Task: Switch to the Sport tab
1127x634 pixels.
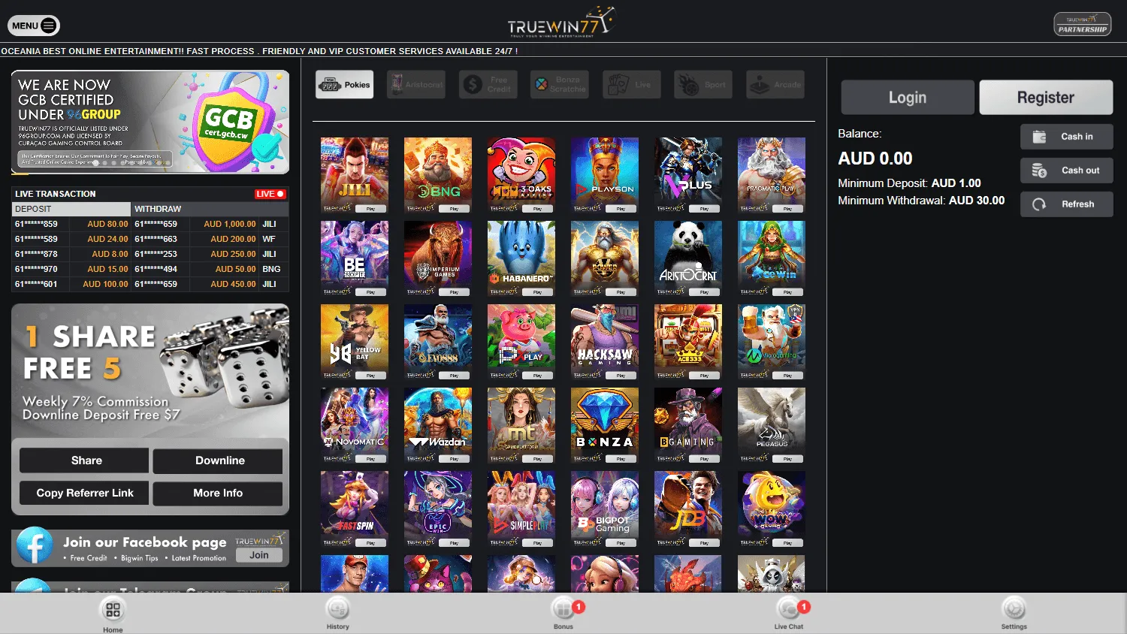Action: pos(703,85)
